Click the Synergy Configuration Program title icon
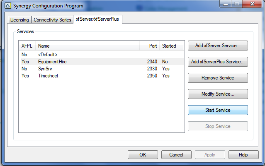The width and height of the screenshot is (265, 166). 7,5
